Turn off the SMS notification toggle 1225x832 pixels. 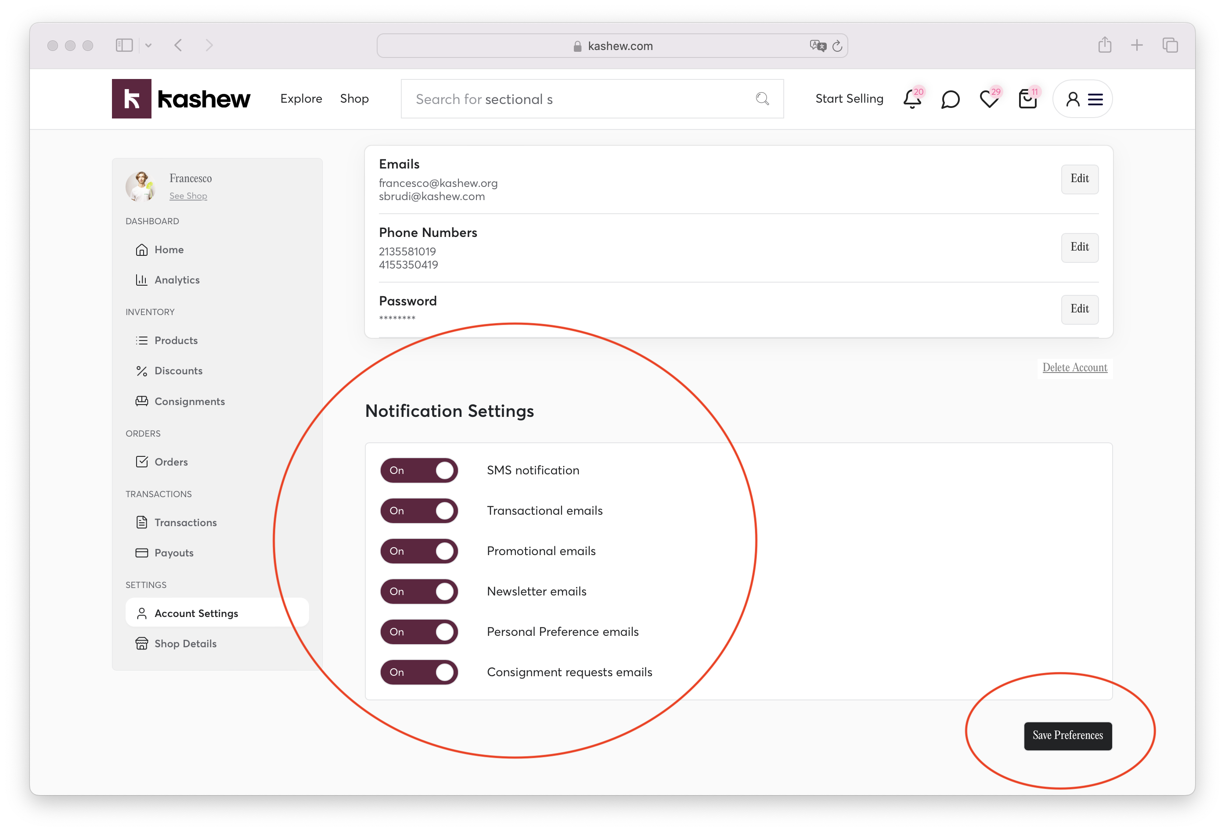419,470
